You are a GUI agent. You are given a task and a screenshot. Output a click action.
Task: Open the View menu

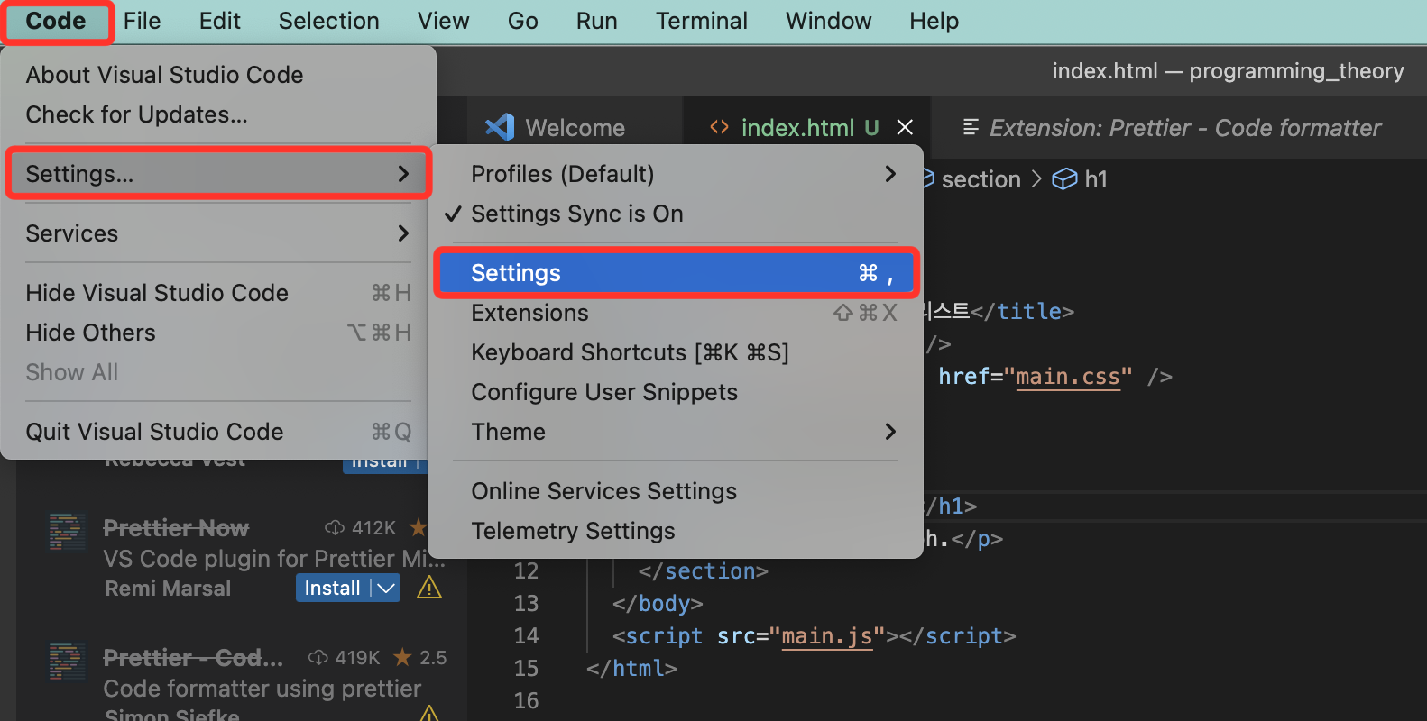443,21
